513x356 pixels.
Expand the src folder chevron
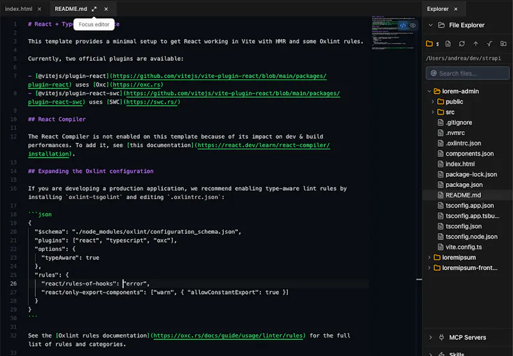coord(432,112)
